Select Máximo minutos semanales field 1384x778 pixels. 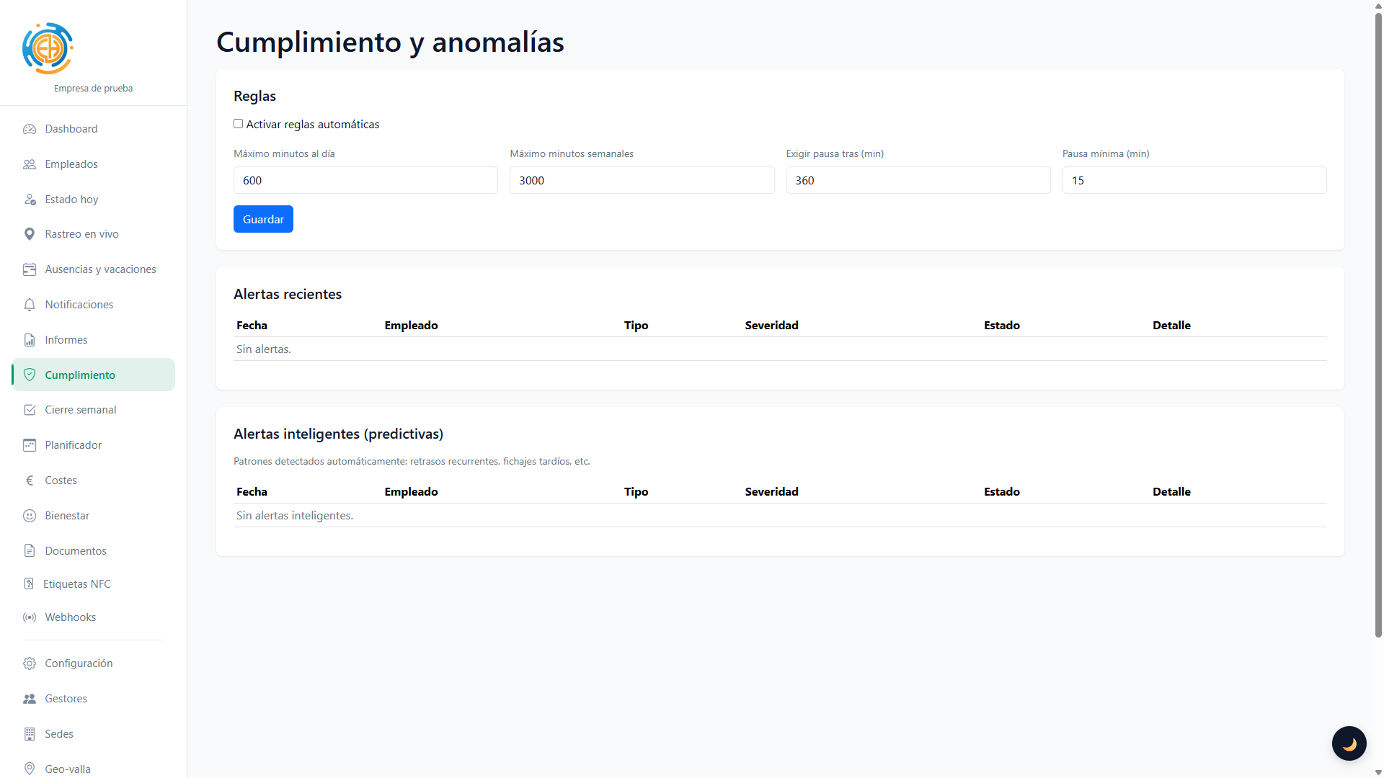[x=642, y=180]
